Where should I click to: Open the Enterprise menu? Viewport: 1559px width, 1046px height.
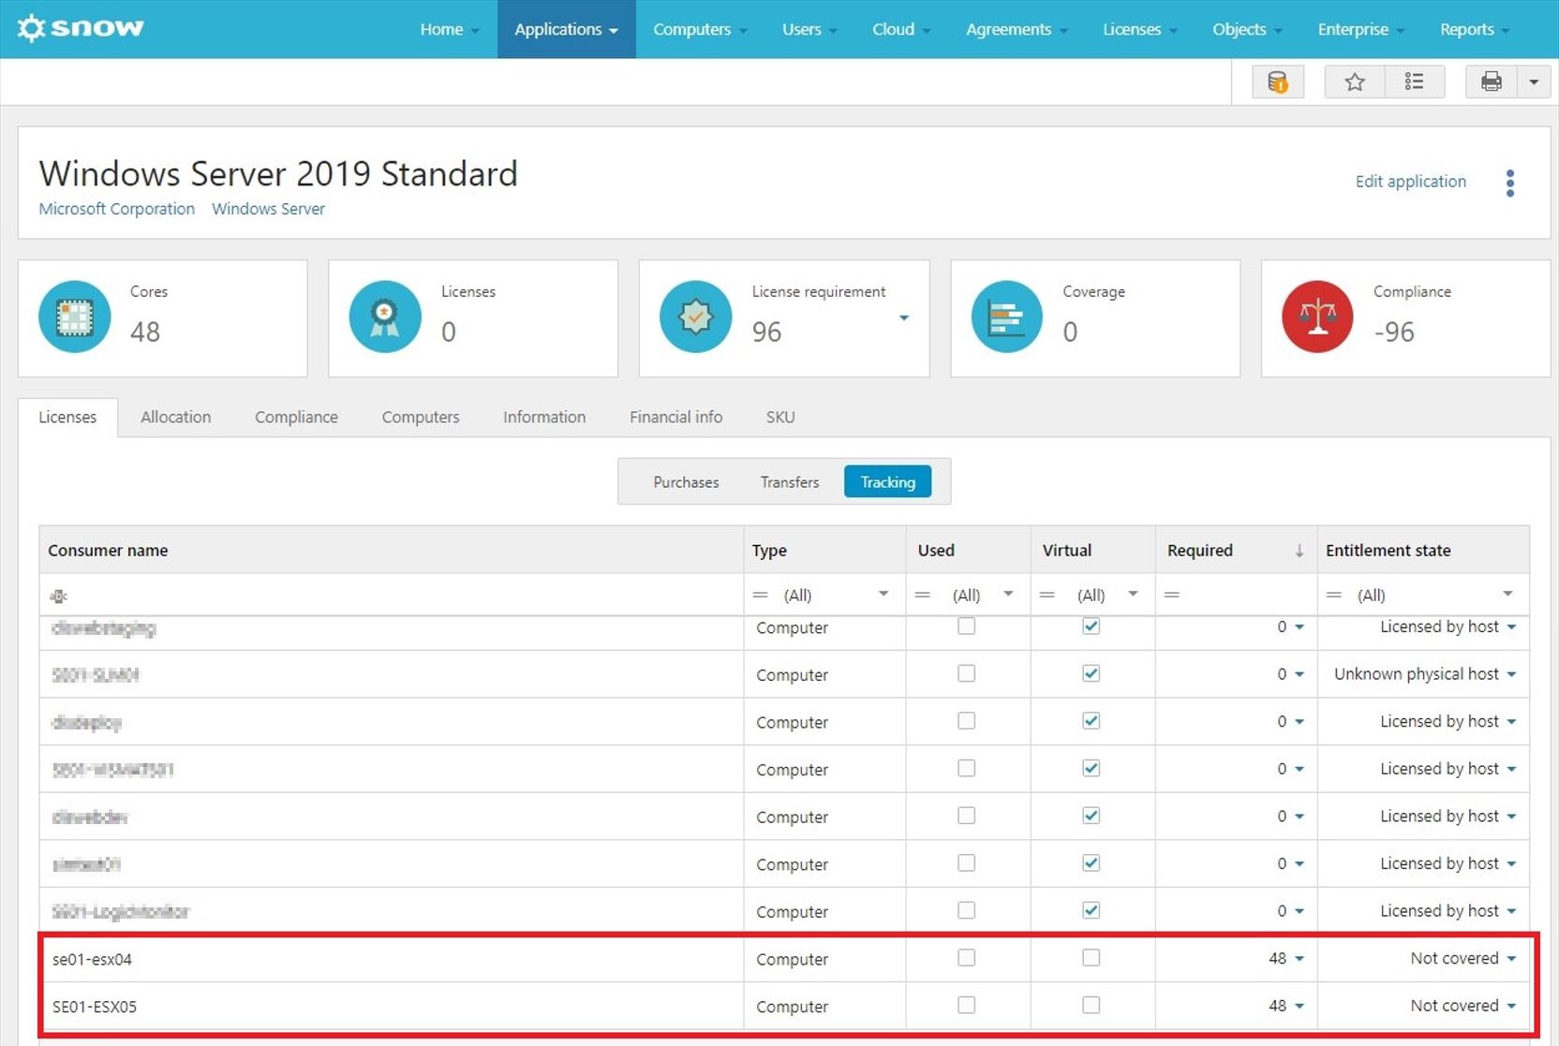(x=1361, y=29)
